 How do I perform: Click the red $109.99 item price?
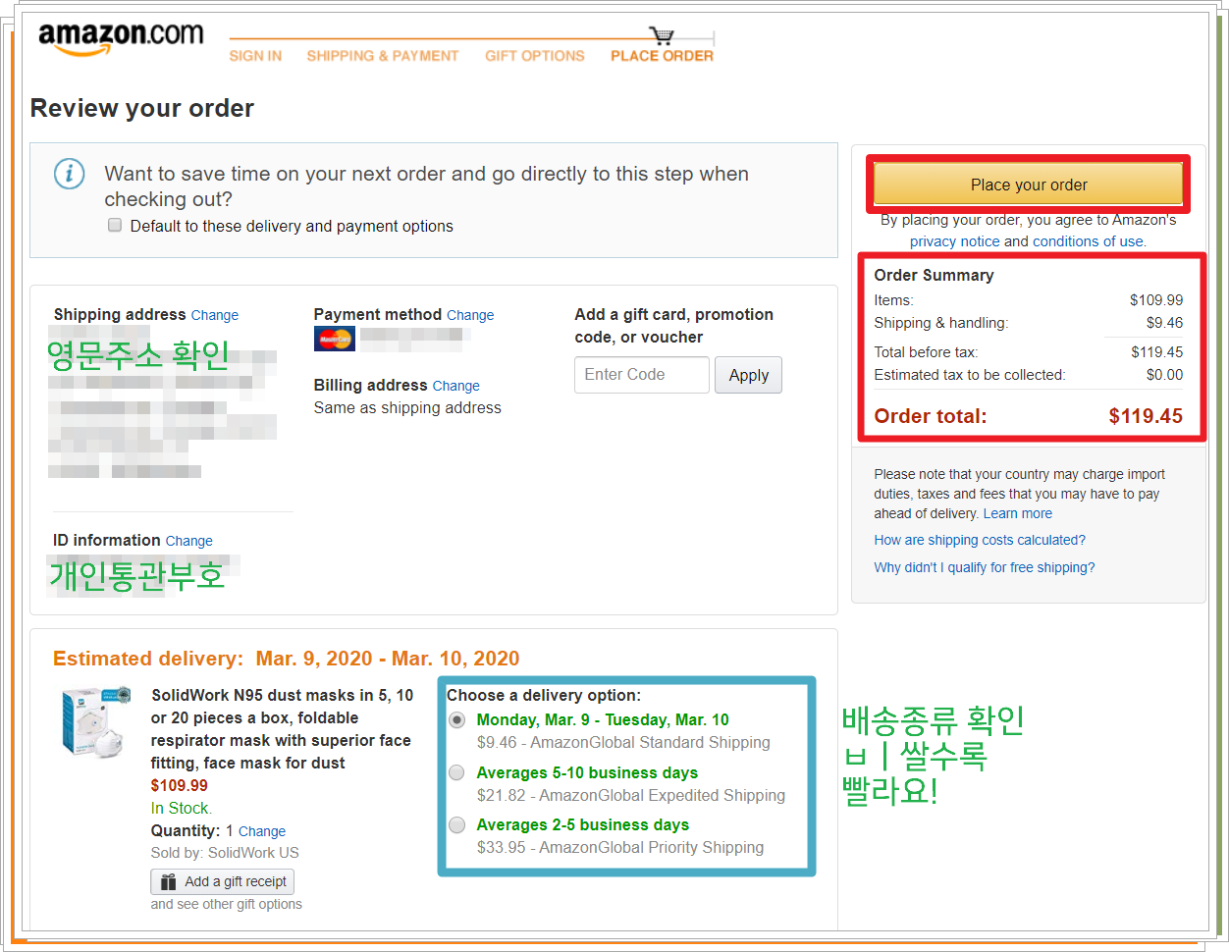[180, 785]
